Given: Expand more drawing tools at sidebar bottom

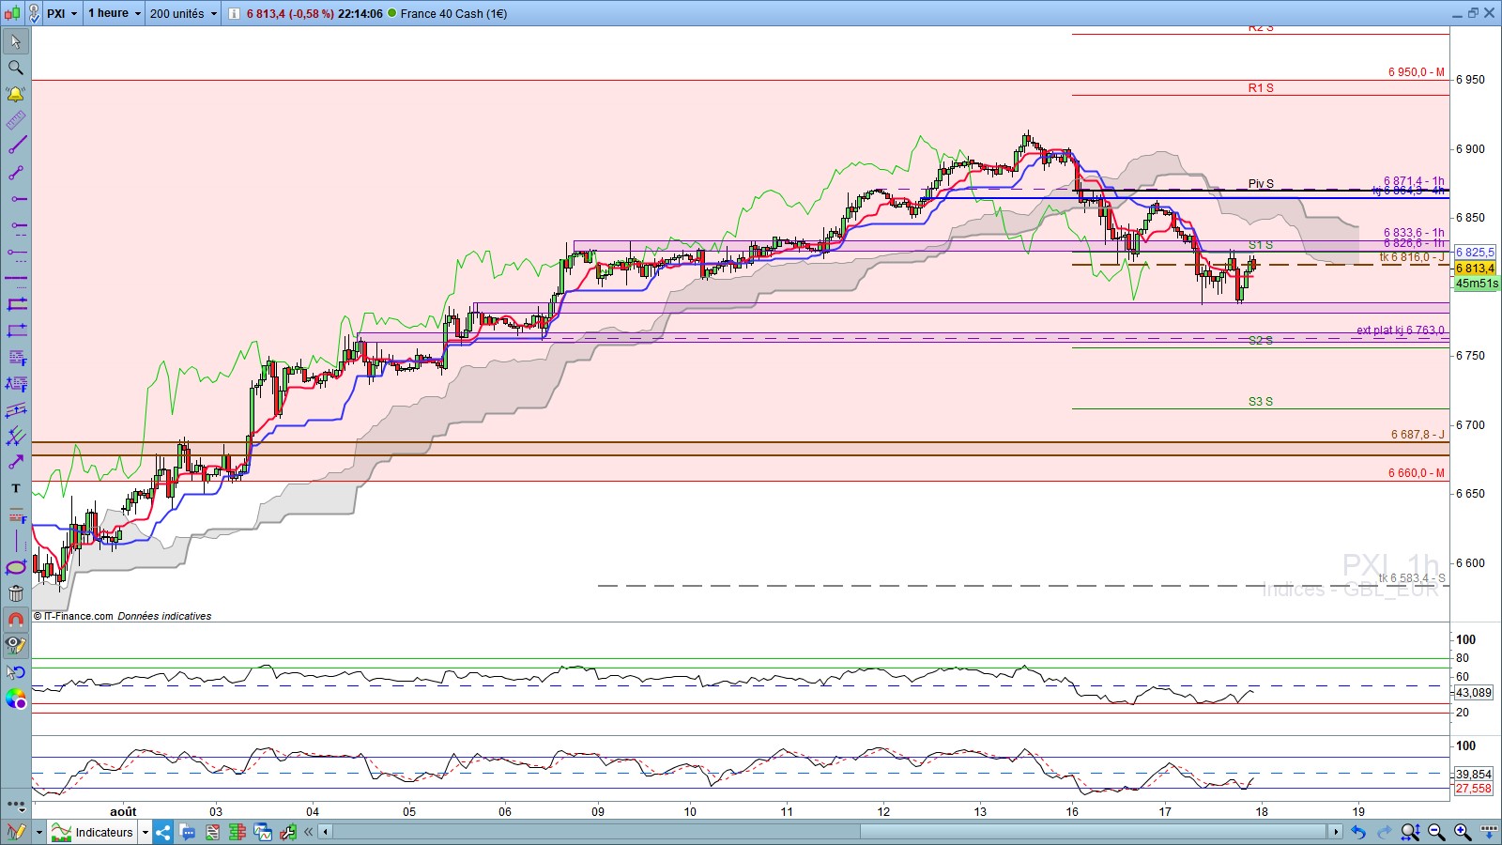Looking at the screenshot, I should click(x=16, y=805).
